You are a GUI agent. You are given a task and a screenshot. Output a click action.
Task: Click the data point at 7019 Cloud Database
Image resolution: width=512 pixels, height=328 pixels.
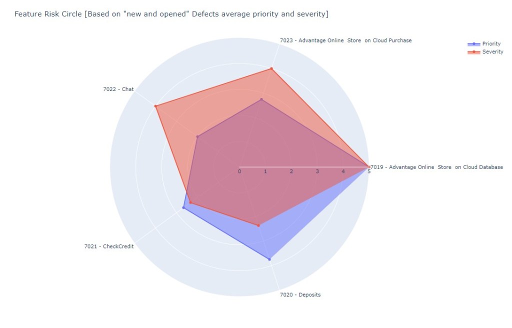click(368, 166)
